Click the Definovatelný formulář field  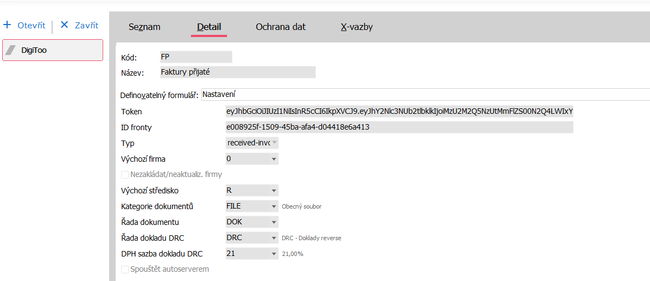click(425, 95)
